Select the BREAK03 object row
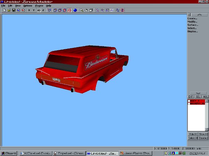 tap(196, 103)
